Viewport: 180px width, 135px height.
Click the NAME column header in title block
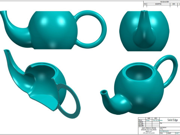(149, 118)
